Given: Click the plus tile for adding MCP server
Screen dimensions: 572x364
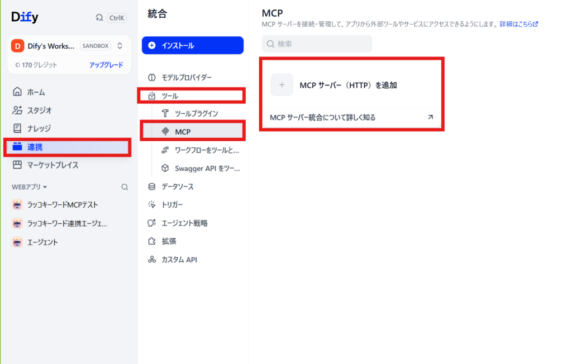Looking at the screenshot, I should click(x=282, y=85).
